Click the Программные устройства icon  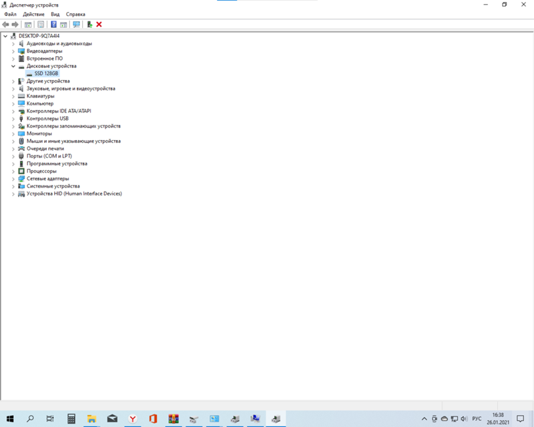[x=21, y=163]
